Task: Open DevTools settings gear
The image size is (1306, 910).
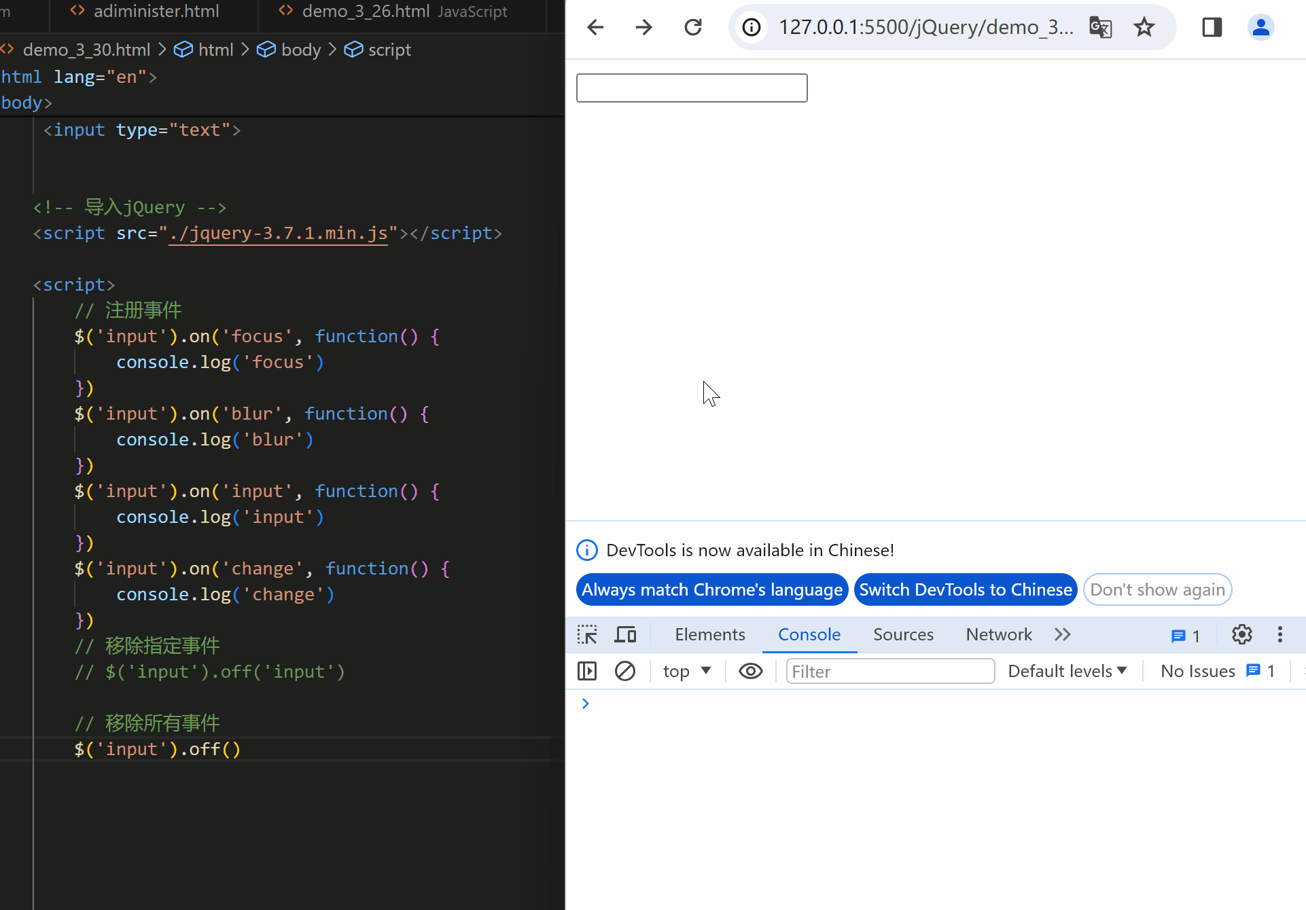Action: pos(1241,634)
